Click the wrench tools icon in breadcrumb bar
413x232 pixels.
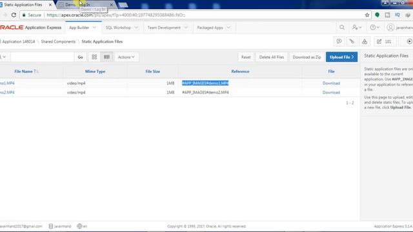(x=352, y=41)
